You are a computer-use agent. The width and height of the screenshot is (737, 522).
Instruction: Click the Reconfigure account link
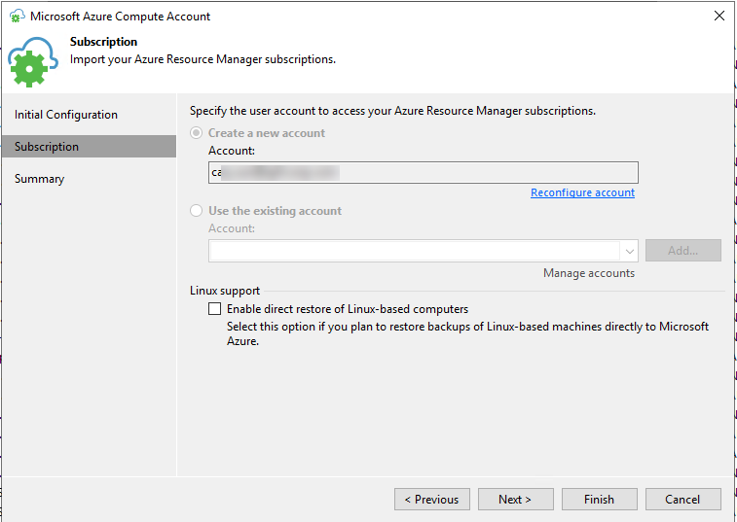pyautogui.click(x=582, y=192)
